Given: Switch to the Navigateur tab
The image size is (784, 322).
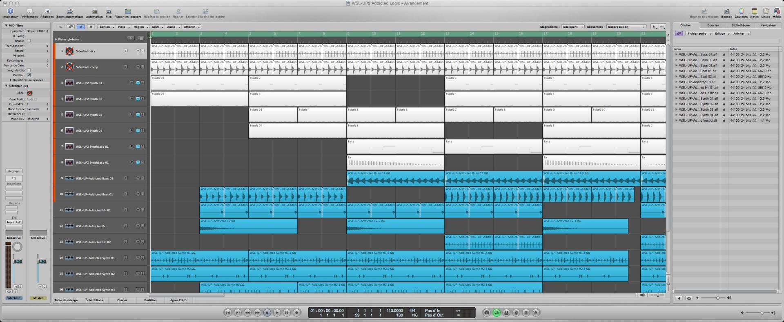Looking at the screenshot, I should 768,25.
